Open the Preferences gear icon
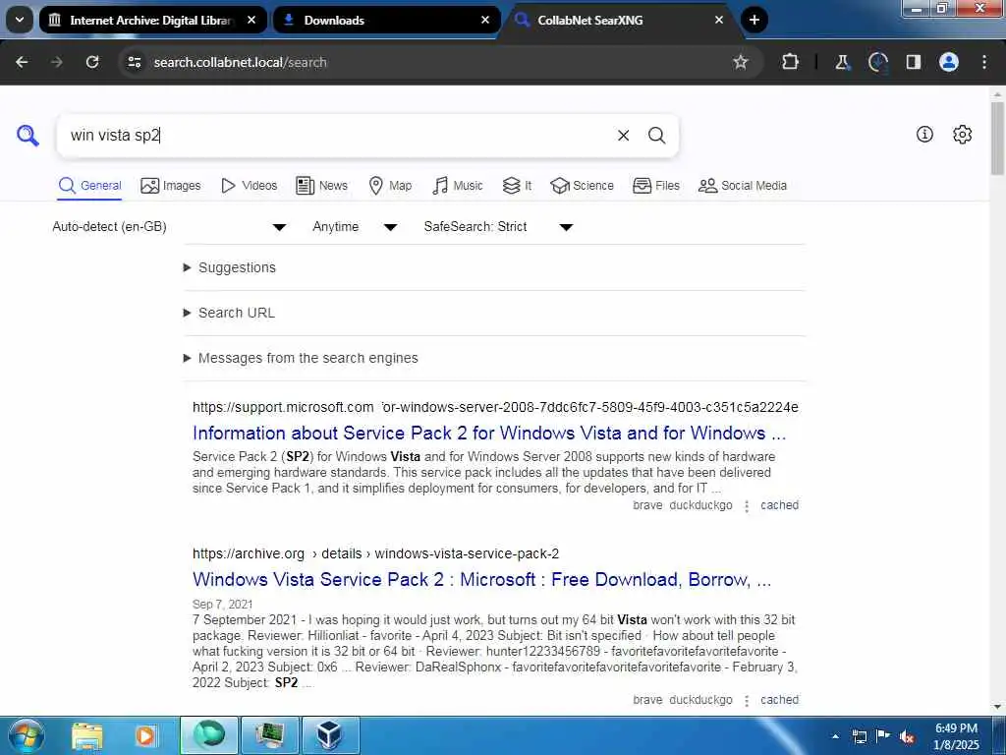 [962, 134]
